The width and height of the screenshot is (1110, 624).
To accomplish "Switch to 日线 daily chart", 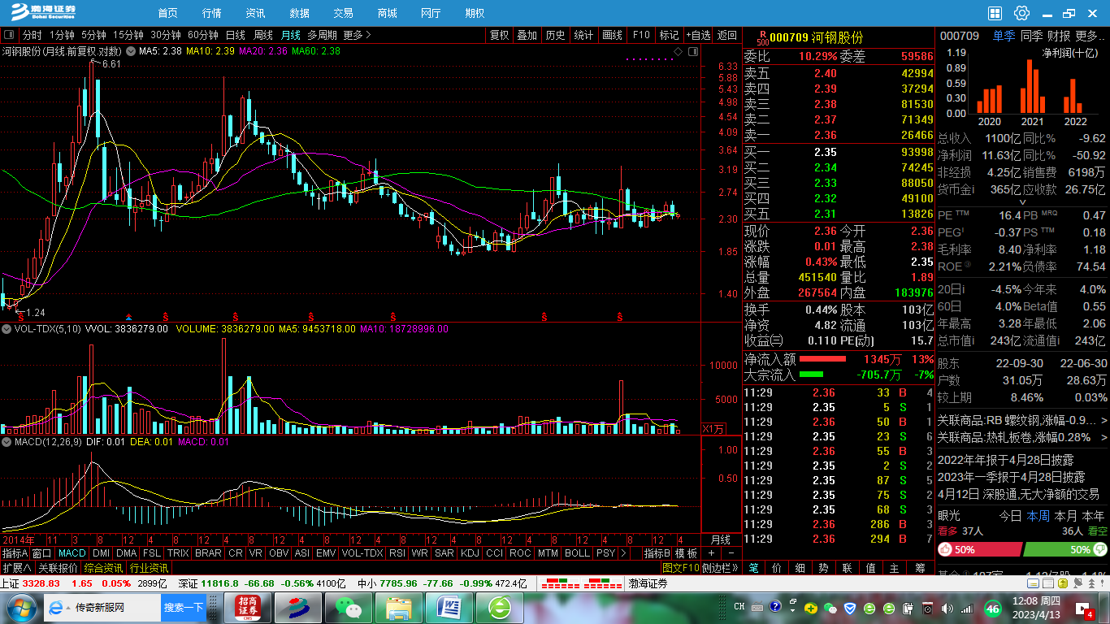I will 235,35.
